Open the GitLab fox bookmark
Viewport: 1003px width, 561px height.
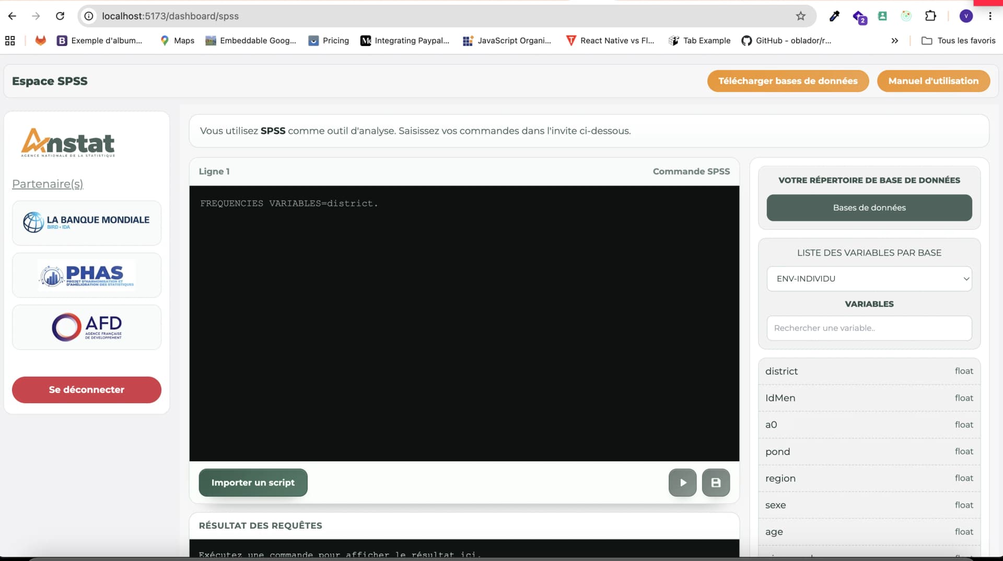40,40
